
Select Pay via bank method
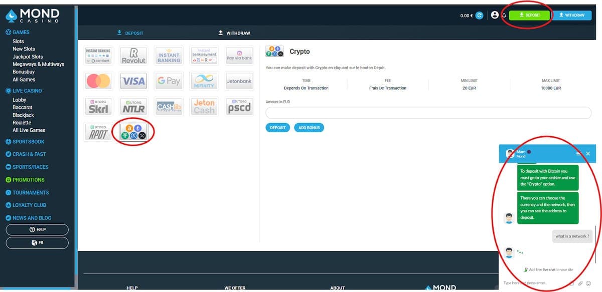[239, 56]
